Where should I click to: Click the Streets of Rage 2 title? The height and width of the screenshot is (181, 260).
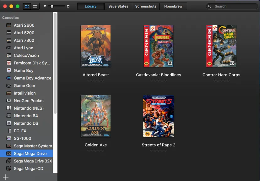(159, 145)
